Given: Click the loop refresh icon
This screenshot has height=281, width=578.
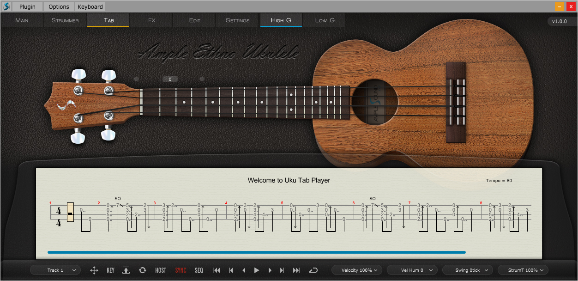Looking at the screenshot, I should (x=143, y=270).
